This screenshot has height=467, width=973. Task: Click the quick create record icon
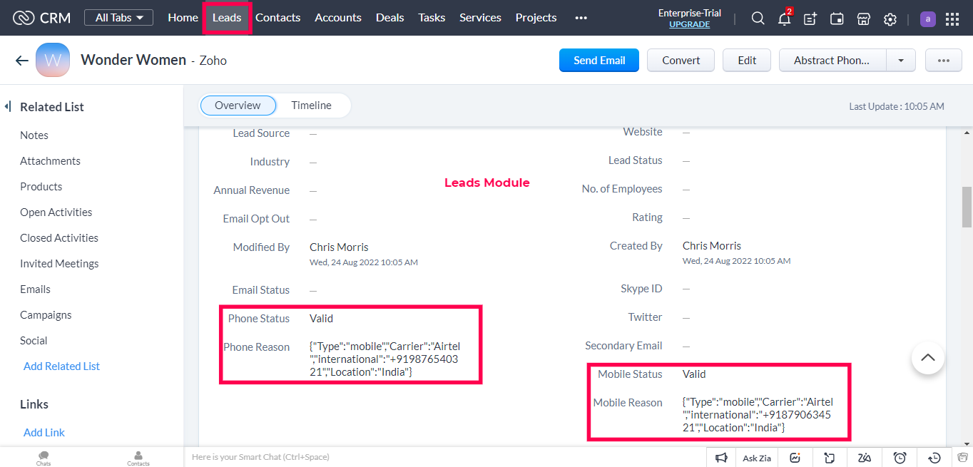pos(810,19)
